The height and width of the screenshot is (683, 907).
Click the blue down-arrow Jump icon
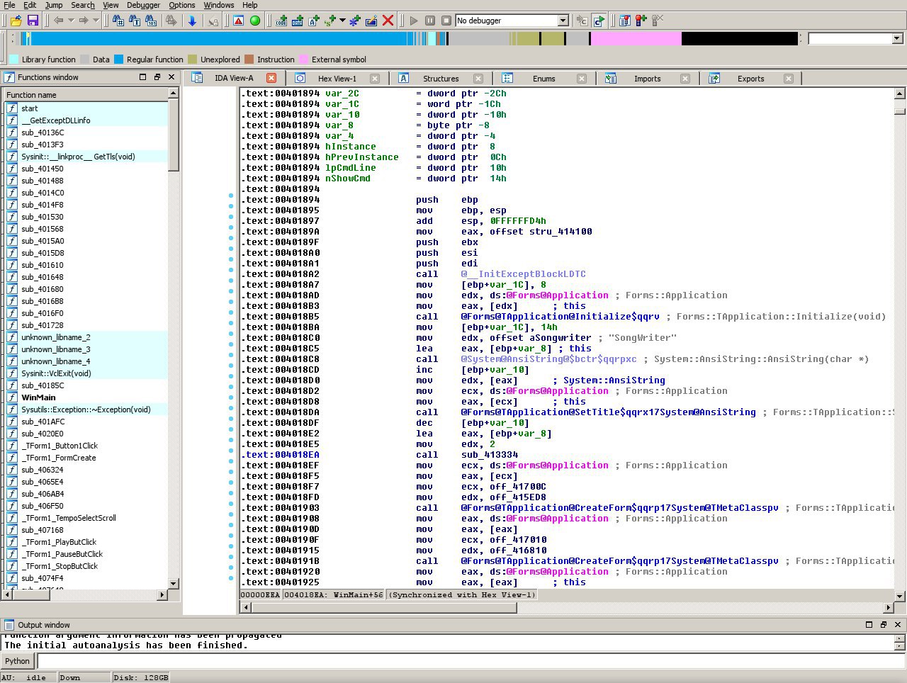point(192,21)
